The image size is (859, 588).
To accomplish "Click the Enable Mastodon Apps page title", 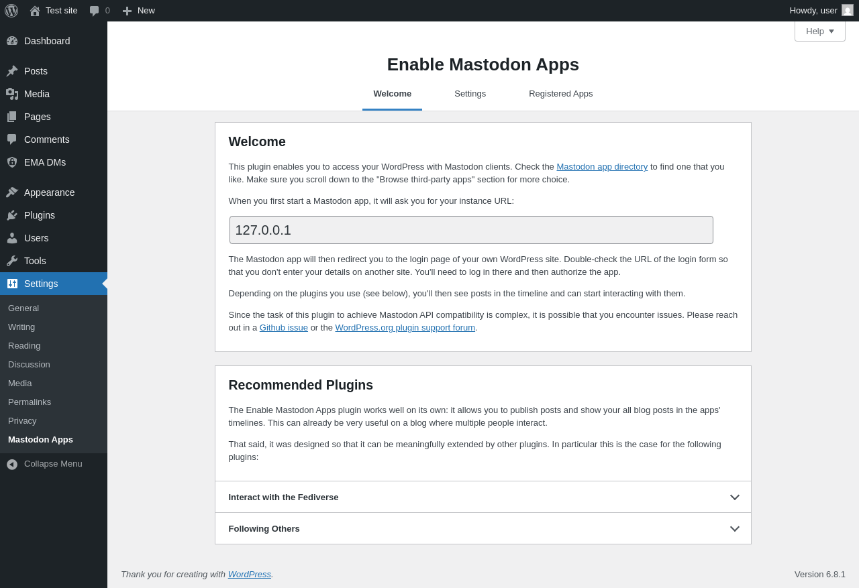I will click(483, 64).
